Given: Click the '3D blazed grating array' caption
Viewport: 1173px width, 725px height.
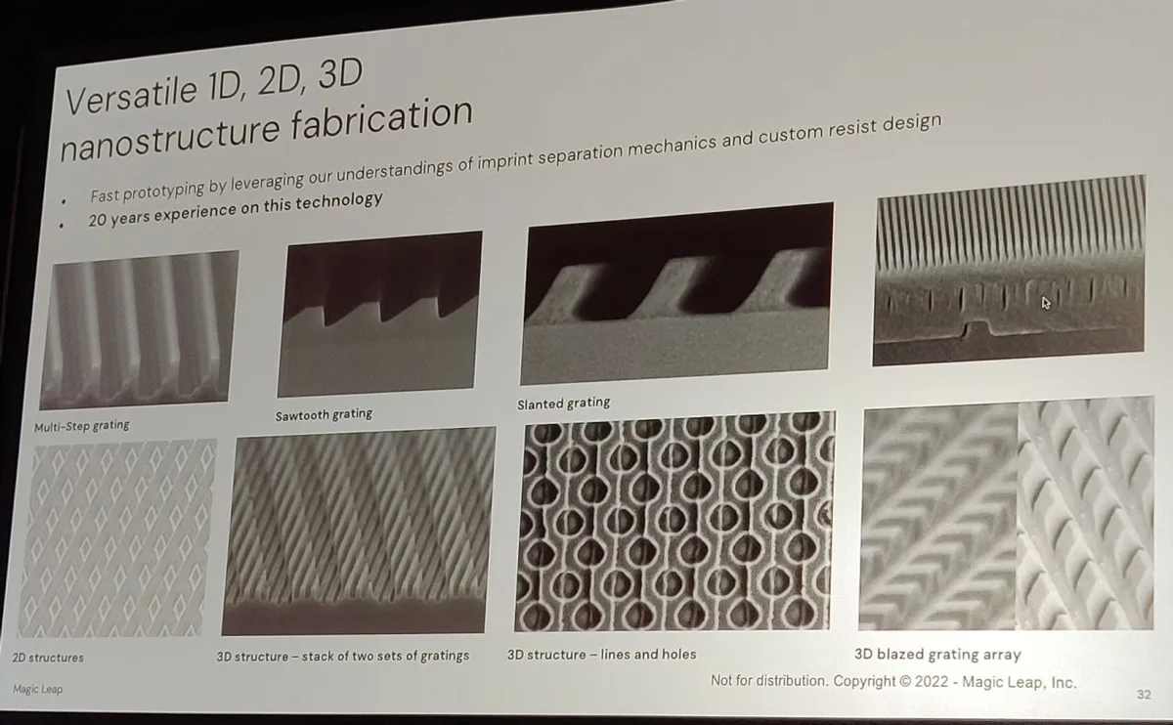Looking at the screenshot, I should (x=936, y=655).
